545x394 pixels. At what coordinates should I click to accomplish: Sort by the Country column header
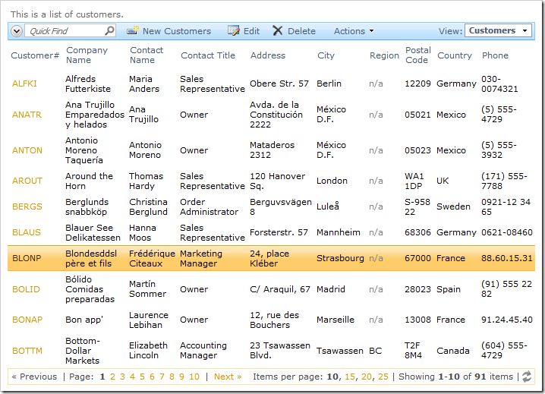454,55
